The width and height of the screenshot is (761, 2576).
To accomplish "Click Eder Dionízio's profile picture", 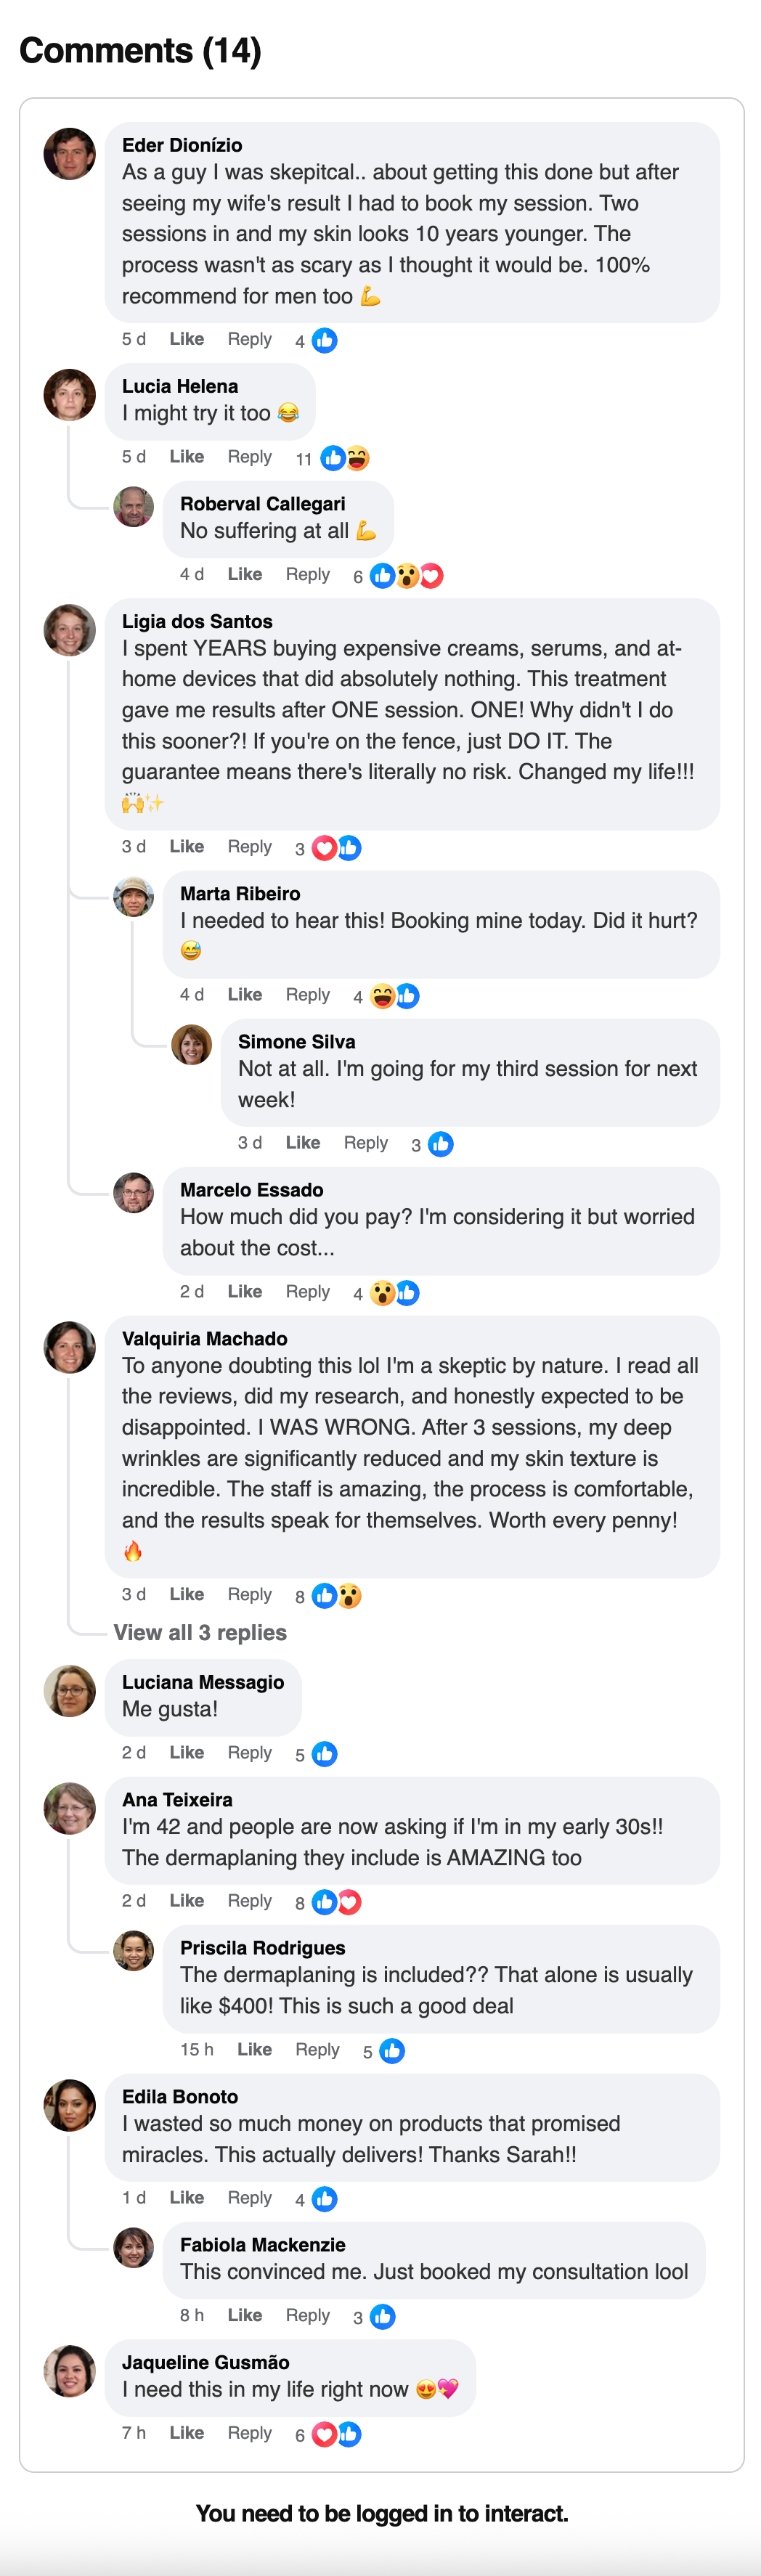I will [70, 154].
